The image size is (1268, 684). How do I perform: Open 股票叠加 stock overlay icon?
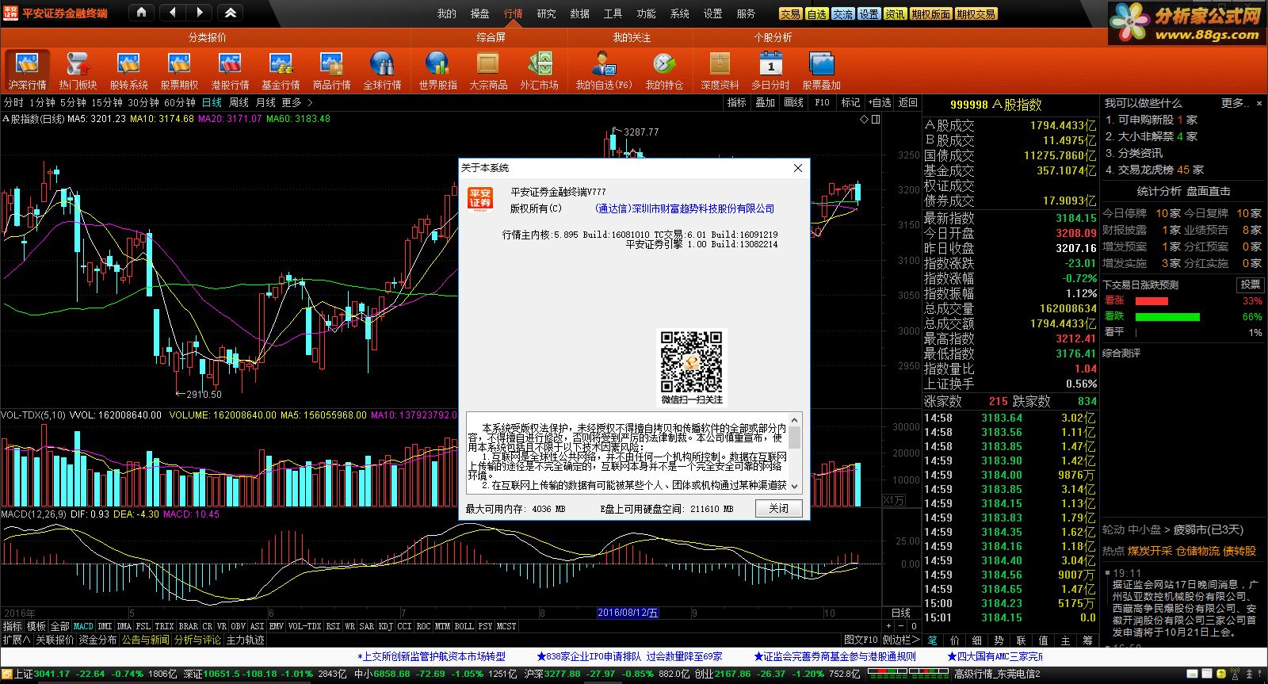tap(821, 71)
